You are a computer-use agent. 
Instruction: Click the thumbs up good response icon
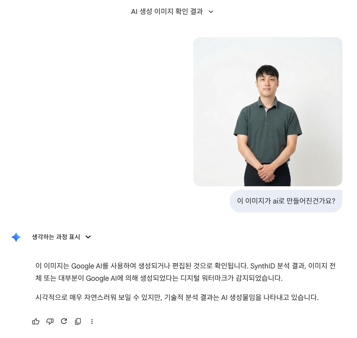pyautogui.click(x=36, y=321)
